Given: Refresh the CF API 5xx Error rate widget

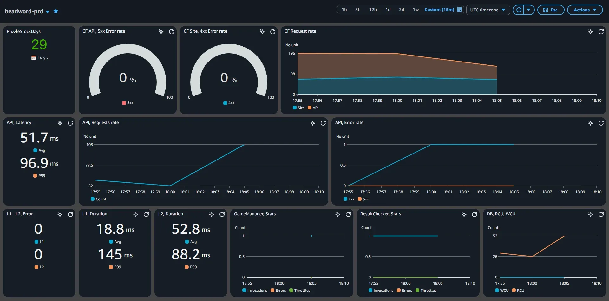Looking at the screenshot, I should [x=172, y=32].
